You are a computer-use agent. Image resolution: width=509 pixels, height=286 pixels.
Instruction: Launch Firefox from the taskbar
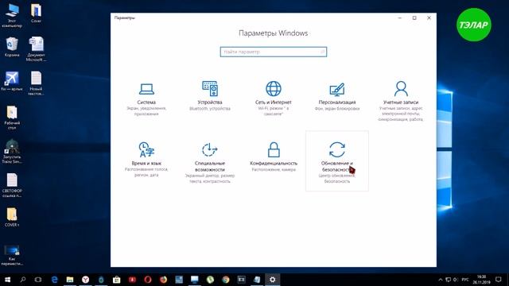163,280
